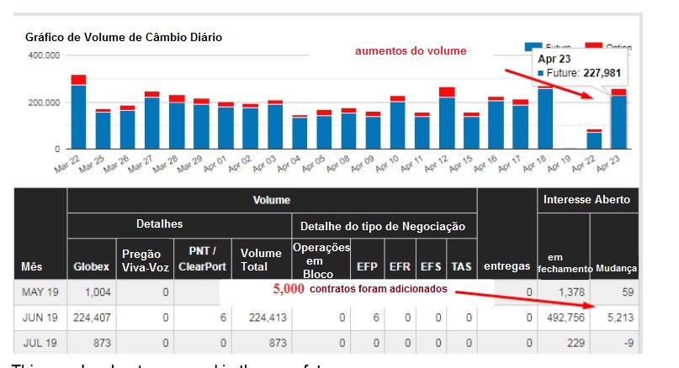Screen dimensions: 679x368
Task: Click the red Option legend swatch
Action: [595, 46]
